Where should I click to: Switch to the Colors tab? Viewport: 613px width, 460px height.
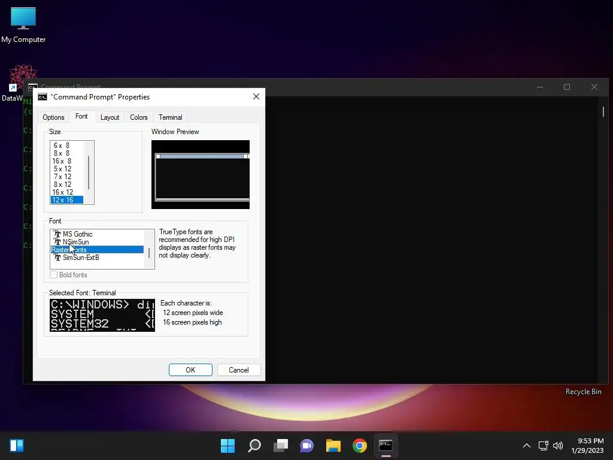tap(139, 117)
